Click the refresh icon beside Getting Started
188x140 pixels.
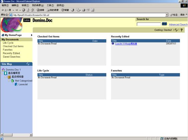176,30
